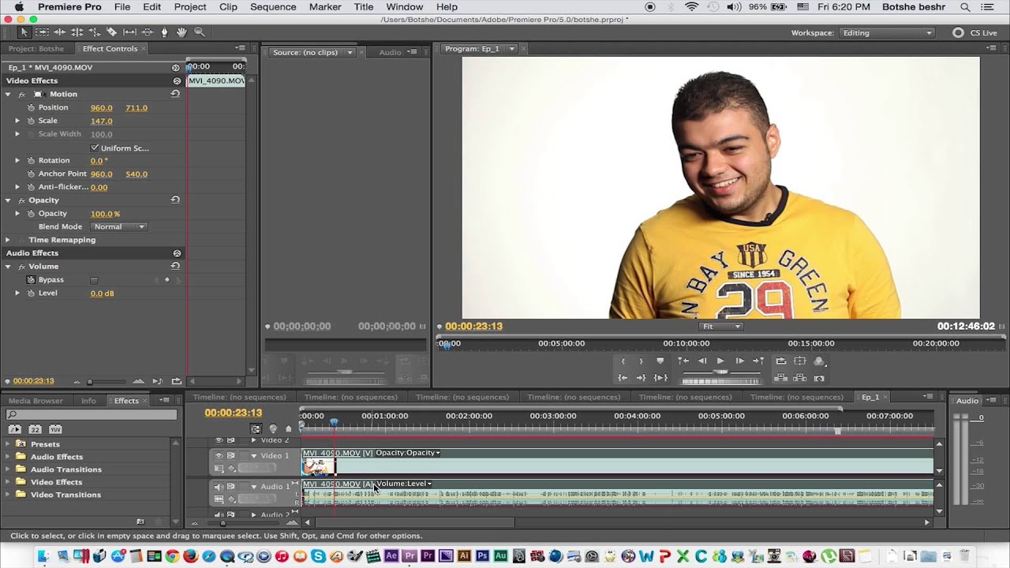
Task: Select the Selection arrow tool
Action: tap(24, 32)
